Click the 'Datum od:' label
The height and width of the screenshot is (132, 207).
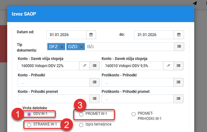25,32
